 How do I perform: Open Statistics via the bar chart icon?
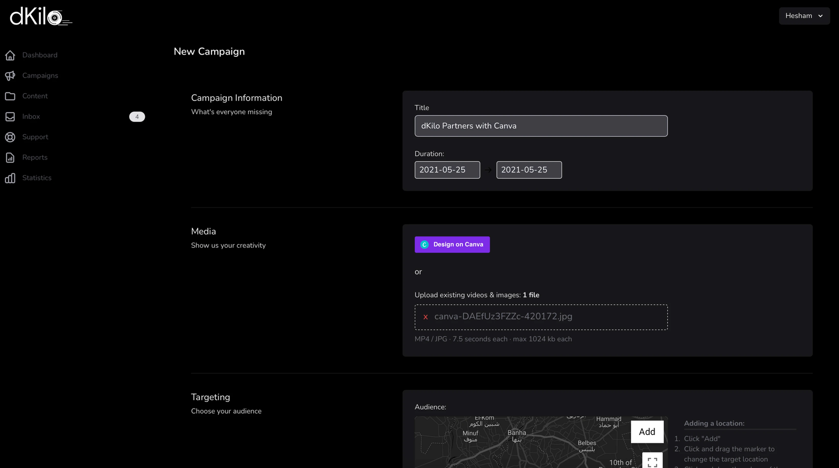coord(10,178)
